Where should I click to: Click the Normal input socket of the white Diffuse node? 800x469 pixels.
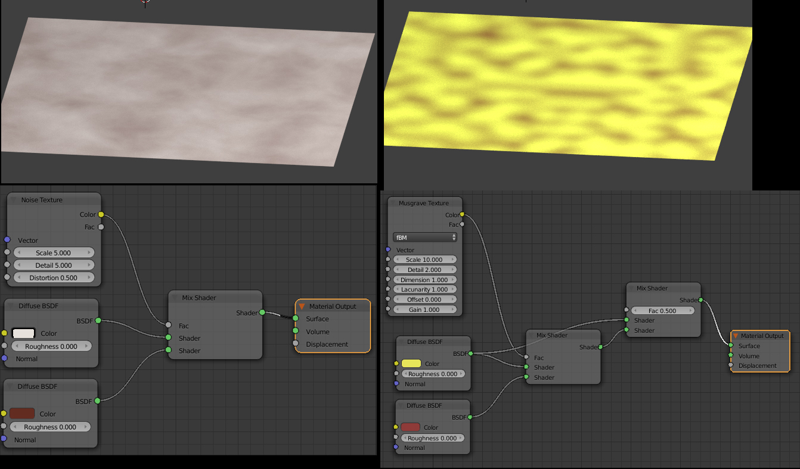(4, 358)
